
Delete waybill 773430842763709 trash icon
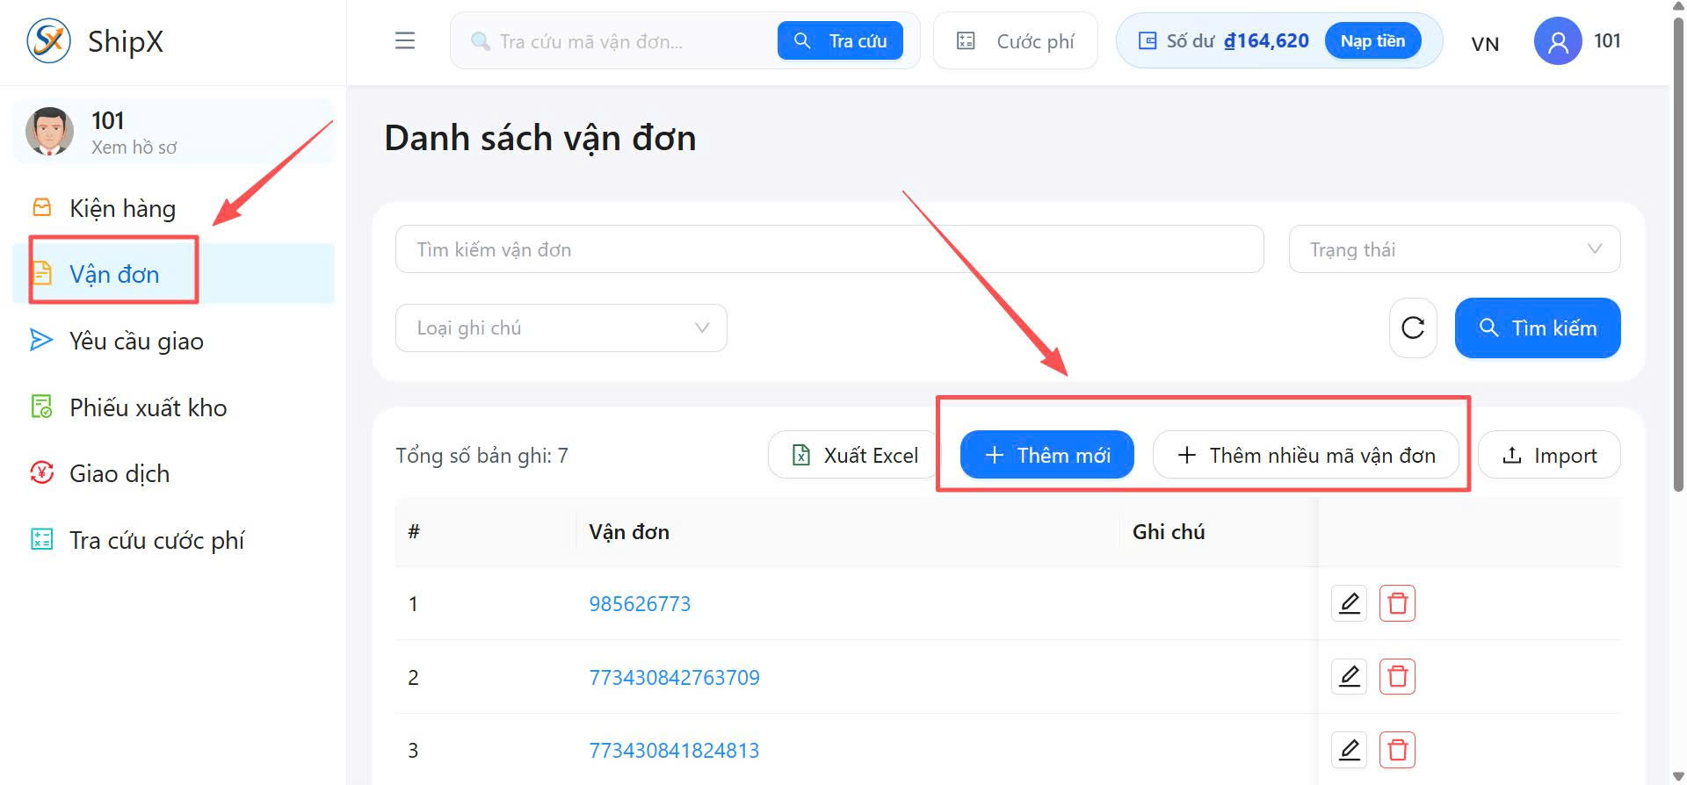[x=1397, y=676]
